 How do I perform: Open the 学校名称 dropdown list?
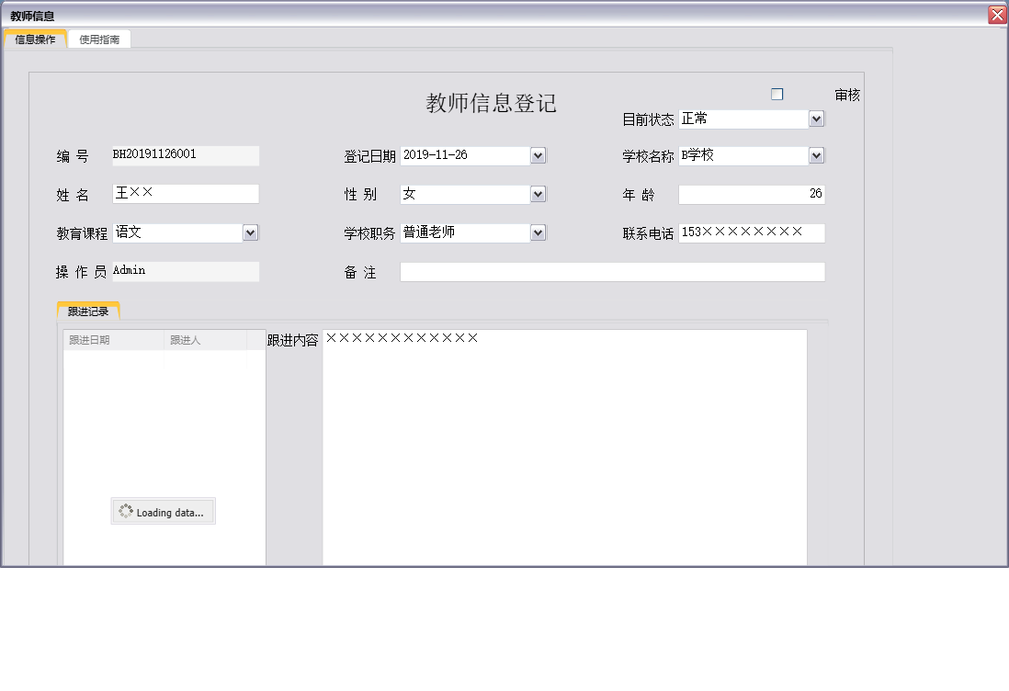click(816, 154)
